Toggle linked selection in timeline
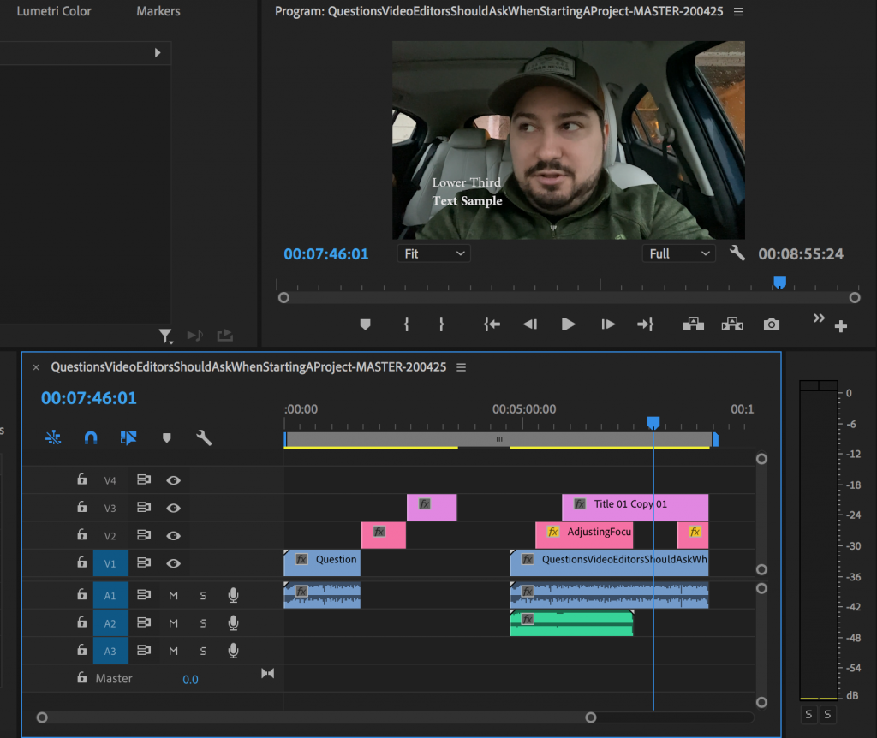 click(128, 437)
